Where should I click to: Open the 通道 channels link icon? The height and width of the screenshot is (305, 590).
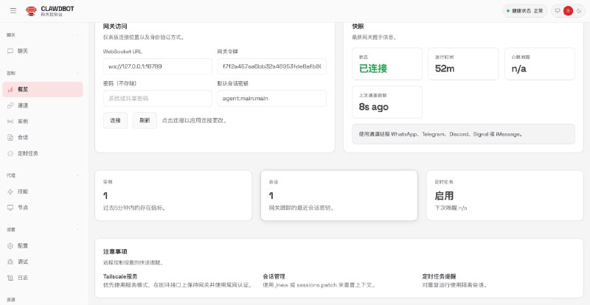coord(10,105)
